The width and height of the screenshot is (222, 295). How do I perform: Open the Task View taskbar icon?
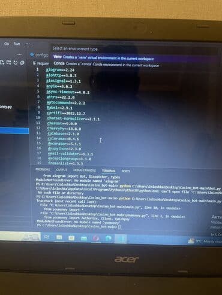coord(46,237)
